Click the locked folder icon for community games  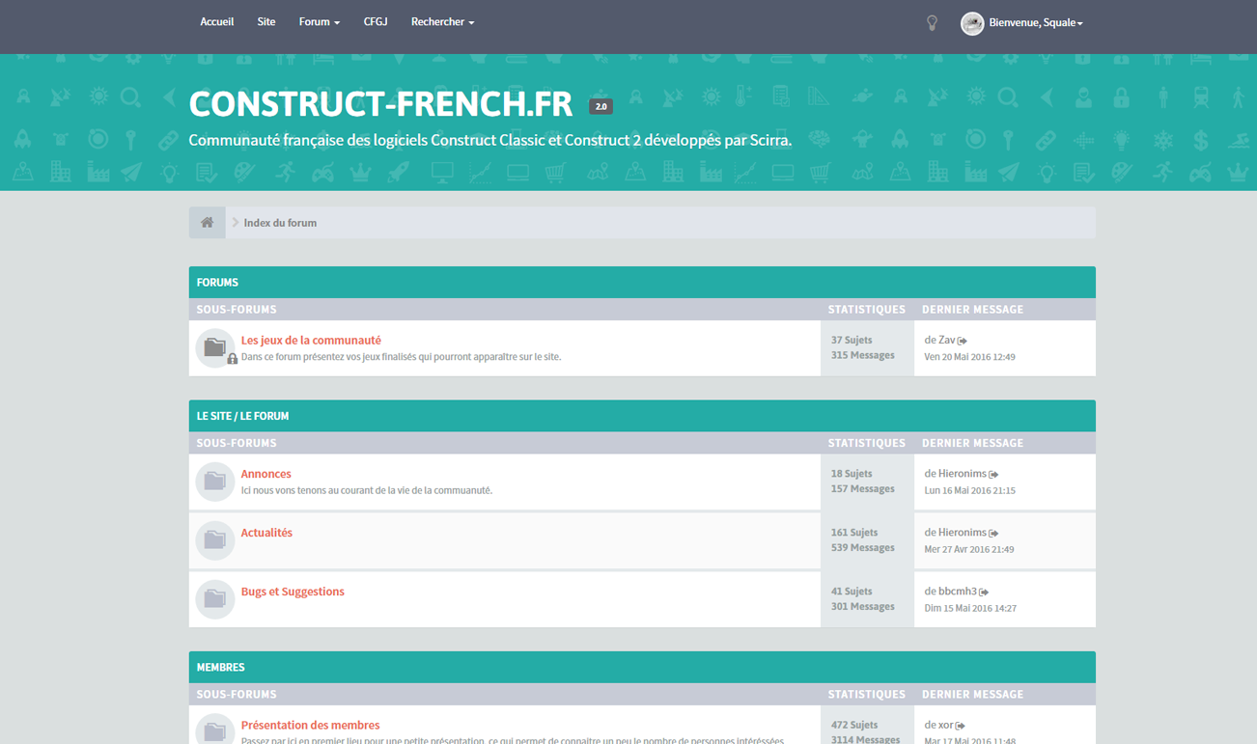coord(215,347)
